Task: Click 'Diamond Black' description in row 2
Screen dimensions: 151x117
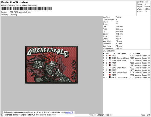Action: coord(123,58)
